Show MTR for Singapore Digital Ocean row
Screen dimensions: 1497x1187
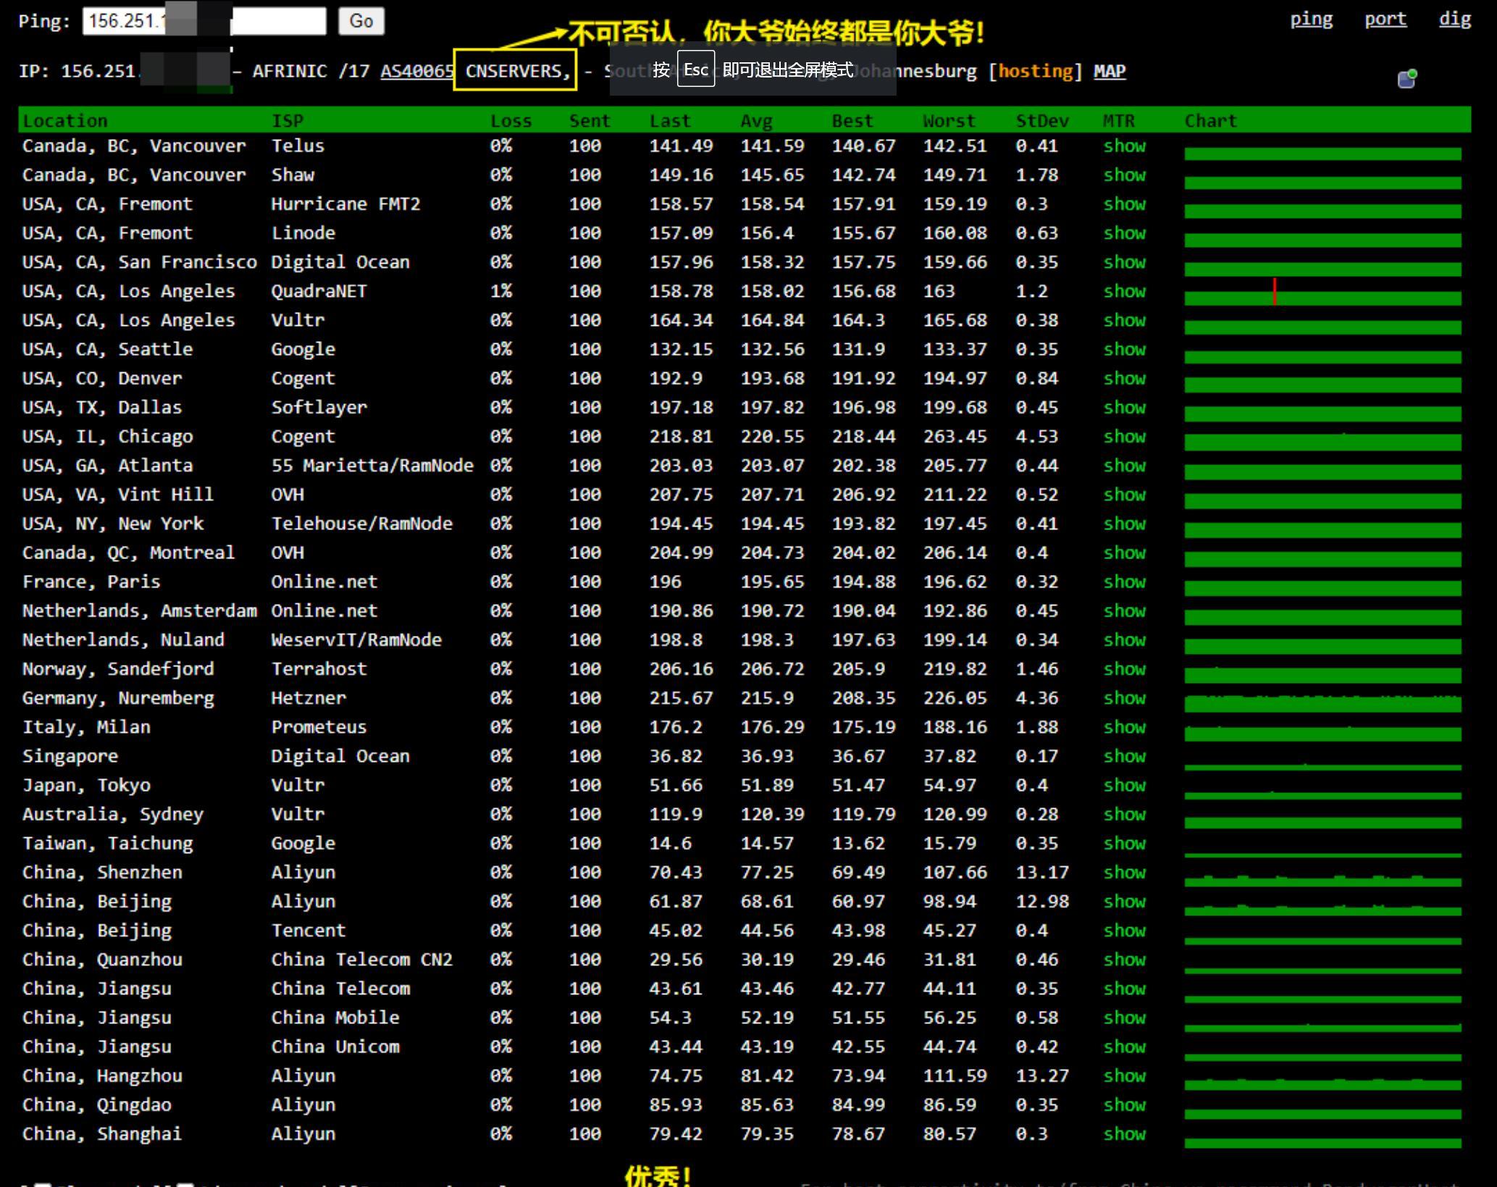pyautogui.click(x=1124, y=755)
